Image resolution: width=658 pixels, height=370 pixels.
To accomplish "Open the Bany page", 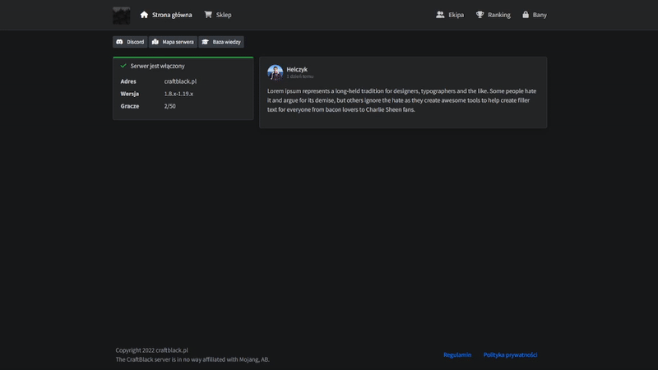I will [x=534, y=15].
